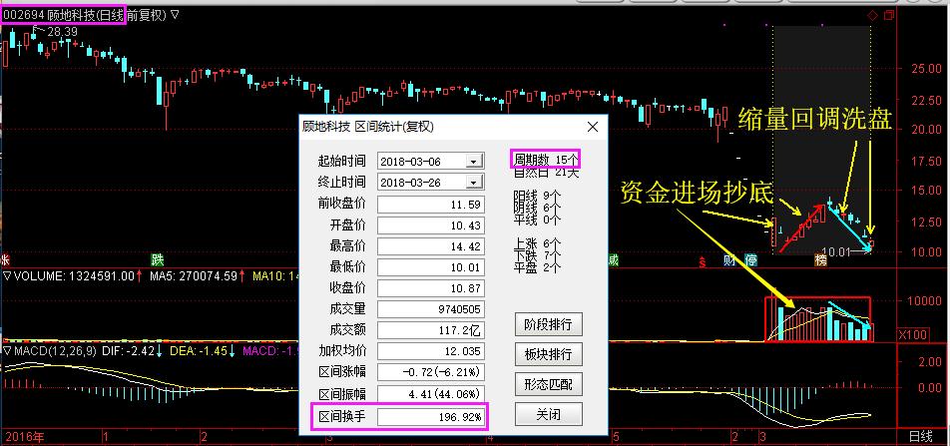
Task: Open the 前复权 dropdown triangle in chart title
Action: 175,15
